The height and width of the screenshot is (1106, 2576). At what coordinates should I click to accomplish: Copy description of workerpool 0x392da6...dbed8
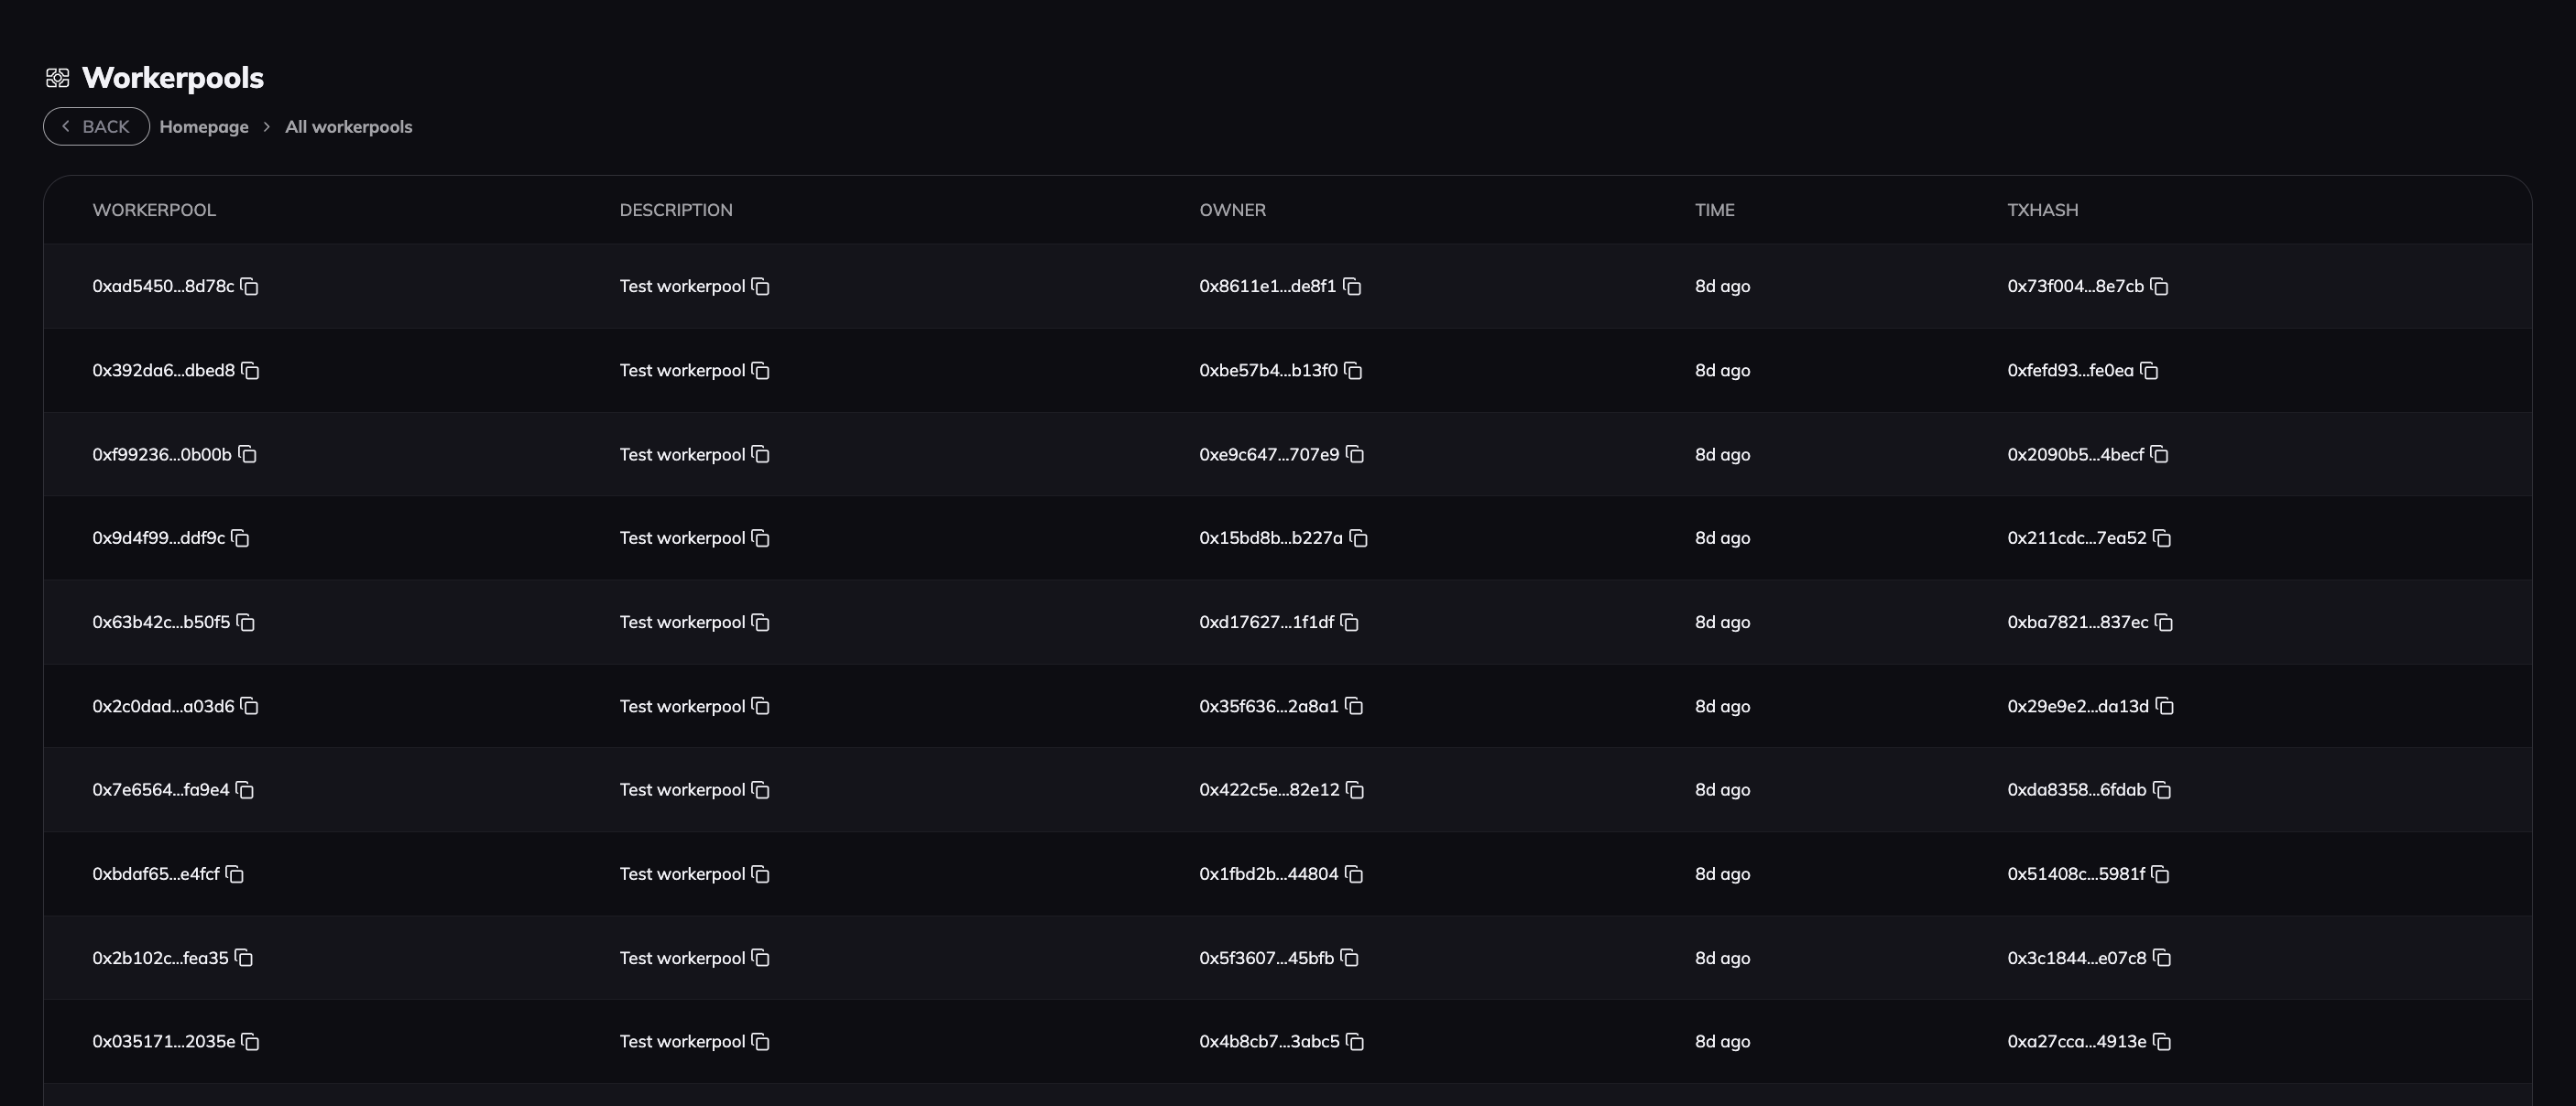pyautogui.click(x=761, y=371)
